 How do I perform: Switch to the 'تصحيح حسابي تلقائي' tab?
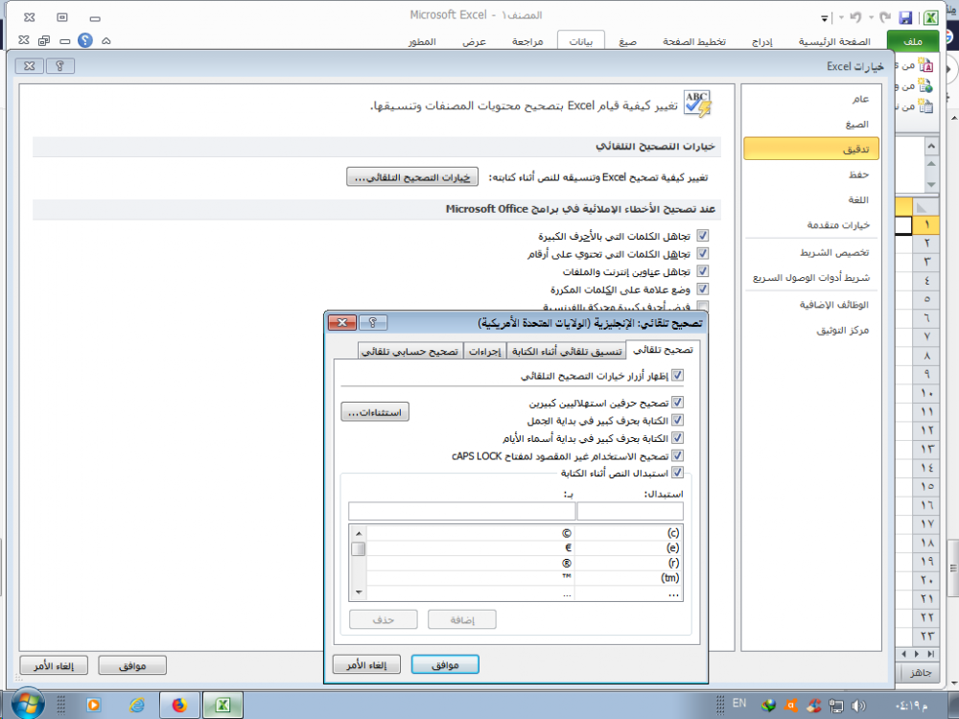(410, 351)
